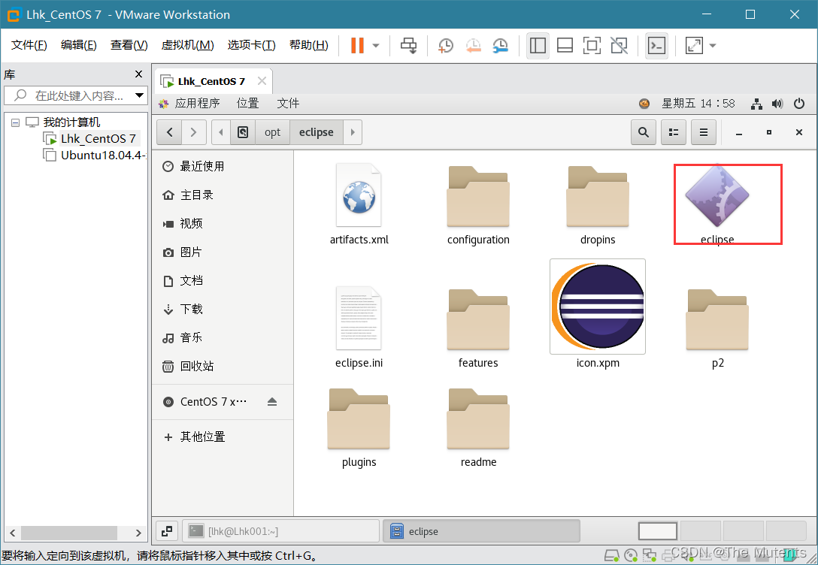Open the VMware console view
This screenshot has height=565, width=818.
(656, 45)
